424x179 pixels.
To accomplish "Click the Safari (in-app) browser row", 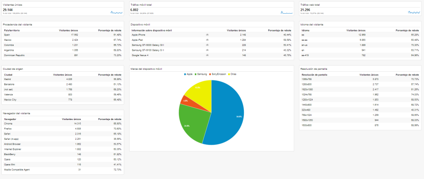I will point(63,139).
